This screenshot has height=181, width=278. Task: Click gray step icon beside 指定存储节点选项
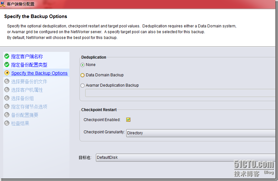7,107
